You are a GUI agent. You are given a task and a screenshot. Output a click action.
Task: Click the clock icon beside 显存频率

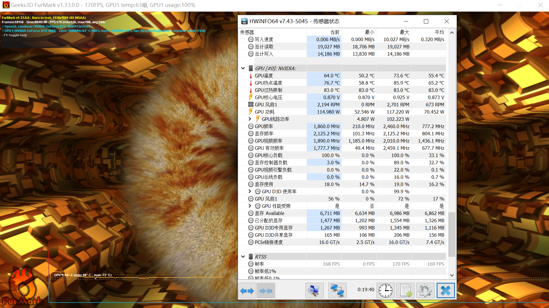coord(251,134)
